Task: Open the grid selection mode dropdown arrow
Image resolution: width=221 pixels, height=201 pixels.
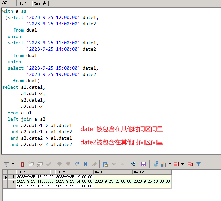Action: click(x=13, y=164)
